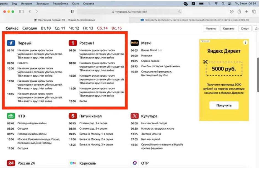
Task: Open 'Страна героев' program at 09:05
Action: pos(150,61)
